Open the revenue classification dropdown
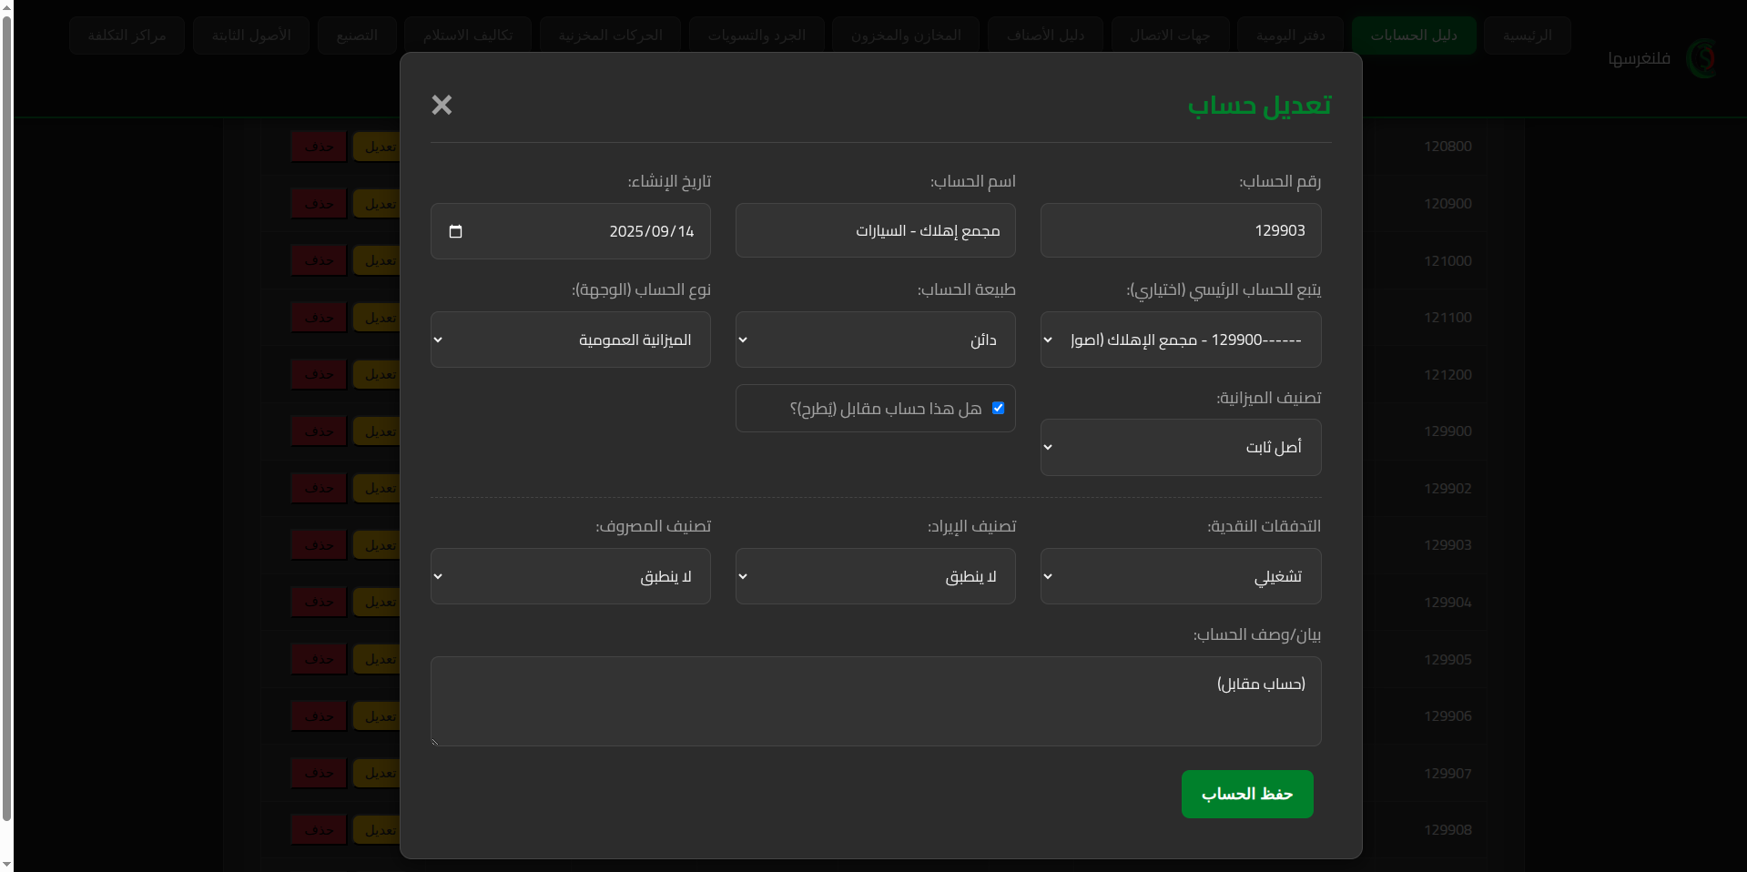This screenshot has width=1747, height=872. tap(875, 576)
